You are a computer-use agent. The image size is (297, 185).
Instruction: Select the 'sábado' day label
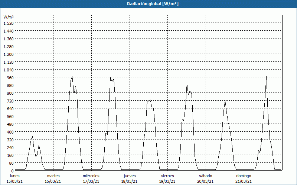[206, 176]
